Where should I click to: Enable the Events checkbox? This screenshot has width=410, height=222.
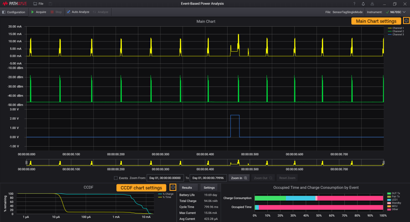pyautogui.click(x=116, y=178)
